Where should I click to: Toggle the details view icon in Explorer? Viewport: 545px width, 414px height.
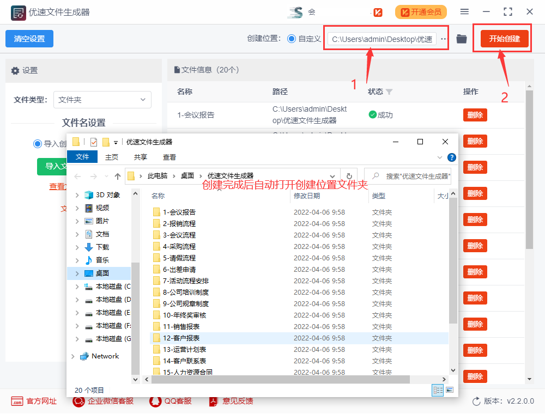pos(437,390)
